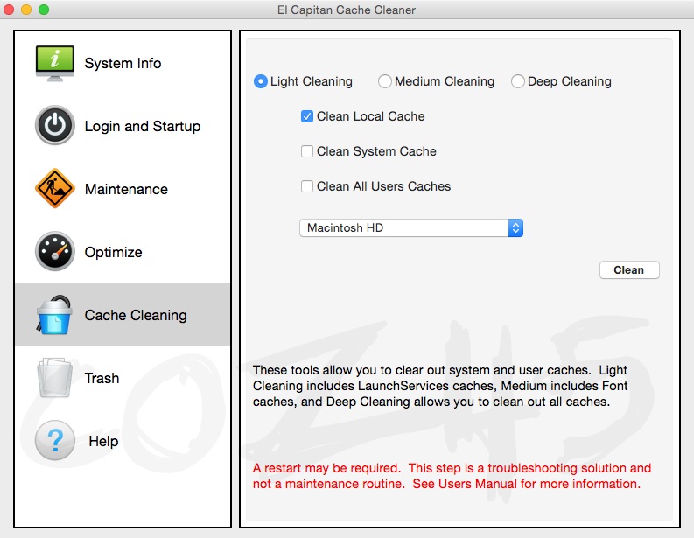694x538 pixels.
Task: Go to the Maintenance section label
Action: (x=126, y=189)
